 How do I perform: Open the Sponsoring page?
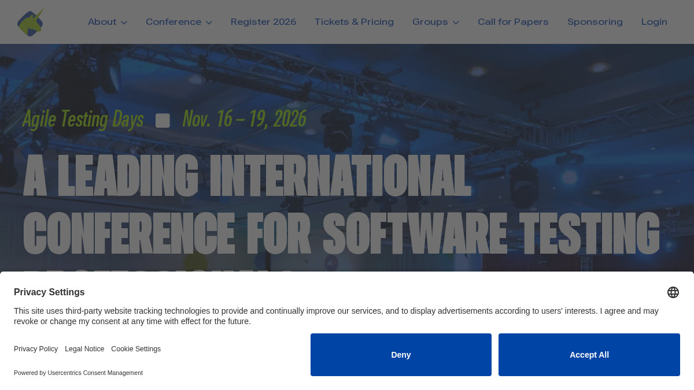595,22
